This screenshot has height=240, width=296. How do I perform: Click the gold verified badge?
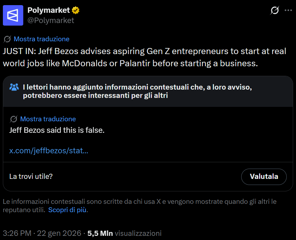click(76, 10)
